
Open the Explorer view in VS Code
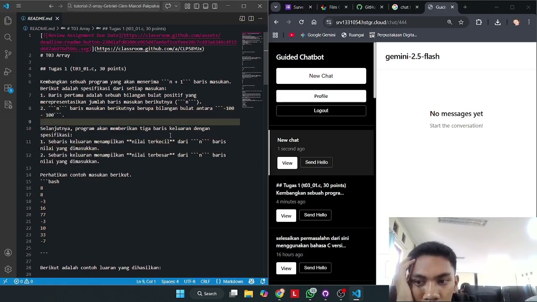pos(8,21)
